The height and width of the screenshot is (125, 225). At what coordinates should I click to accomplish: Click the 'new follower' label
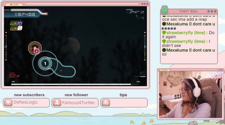[76, 95]
